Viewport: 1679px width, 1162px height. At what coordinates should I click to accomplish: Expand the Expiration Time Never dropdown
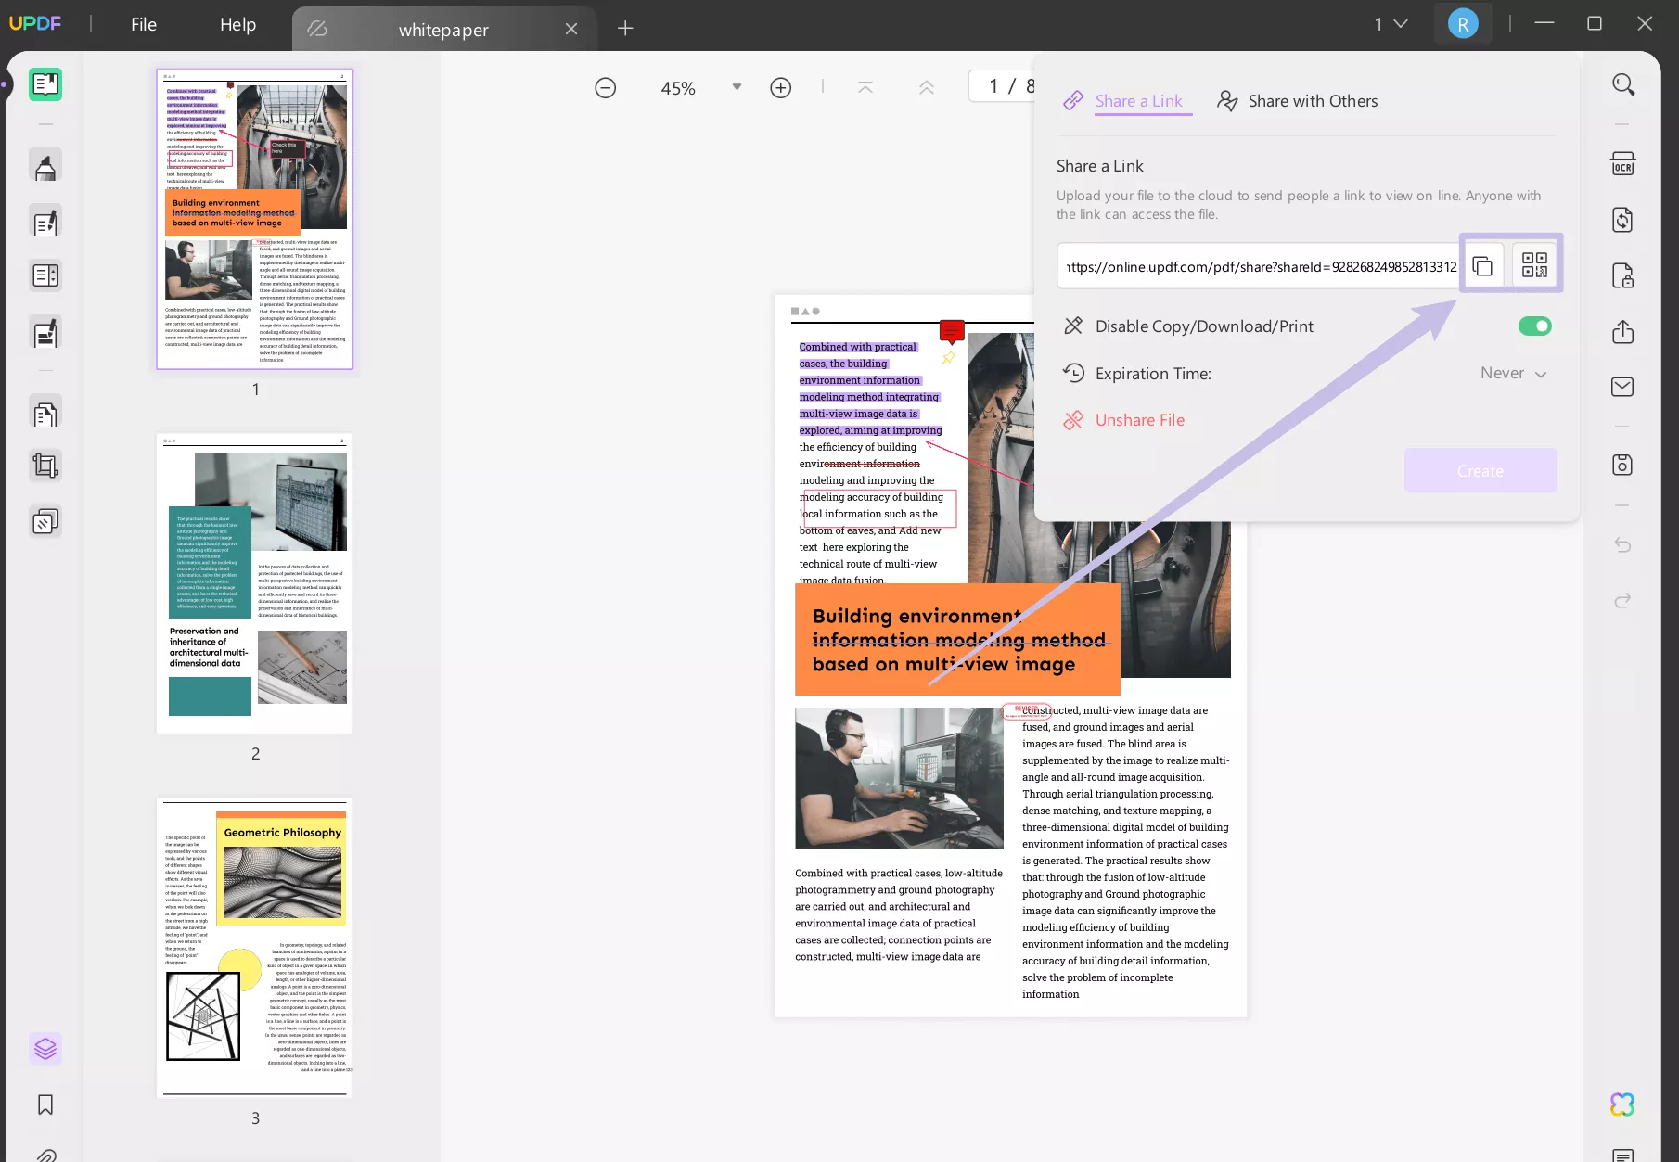[x=1513, y=374]
